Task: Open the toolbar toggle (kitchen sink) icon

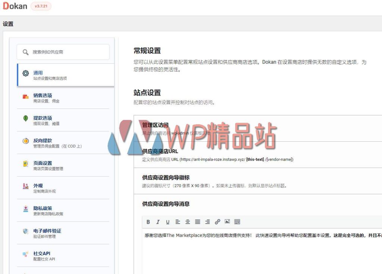Action: click(x=237, y=222)
